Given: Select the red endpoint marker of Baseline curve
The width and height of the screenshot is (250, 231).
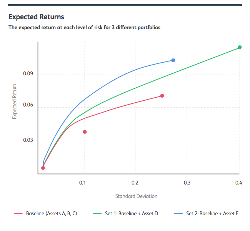Looking at the screenshot, I should 162,96.
